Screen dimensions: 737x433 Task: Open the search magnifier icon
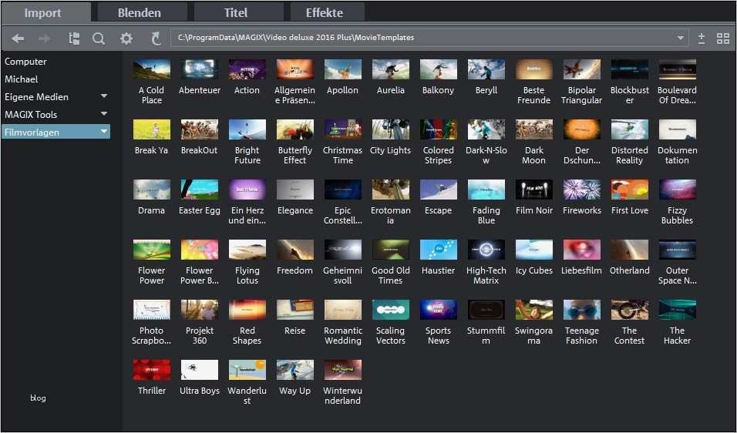(99, 39)
